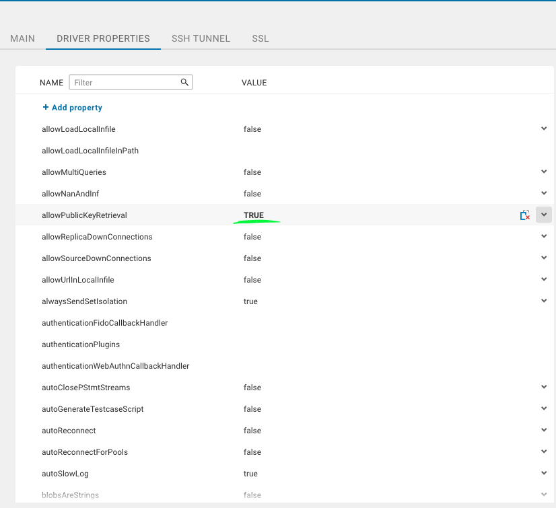This screenshot has height=508, width=556.
Task: Expand the allowPublicKeyRetrieval value dropdown
Action: [x=544, y=214]
